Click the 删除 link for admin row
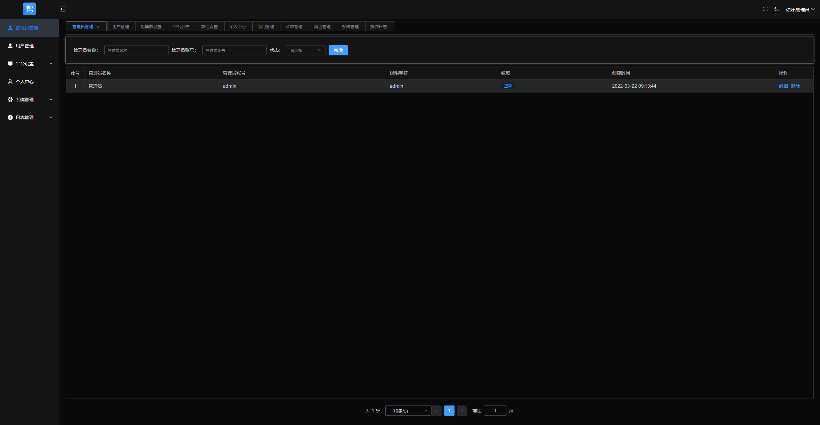 (x=795, y=86)
